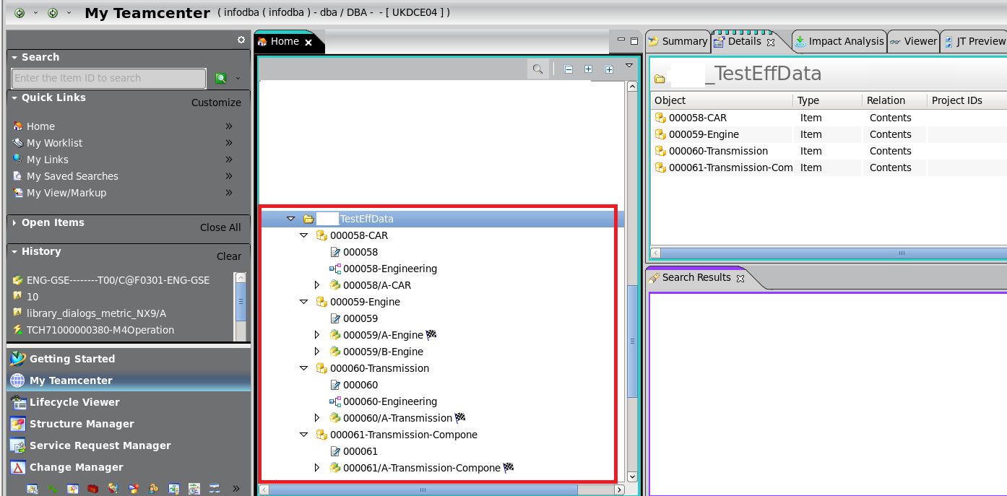Click the chevron beside My Worklist
Screen dimensions: 1007x496
click(229, 143)
